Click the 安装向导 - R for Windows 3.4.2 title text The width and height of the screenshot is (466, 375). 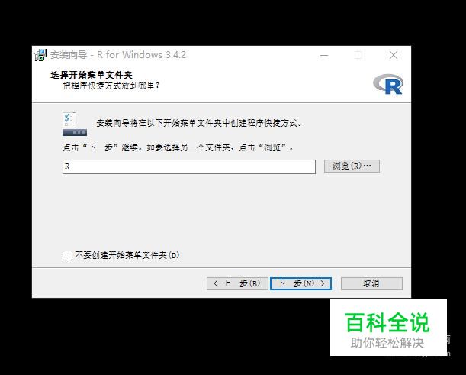(118, 55)
